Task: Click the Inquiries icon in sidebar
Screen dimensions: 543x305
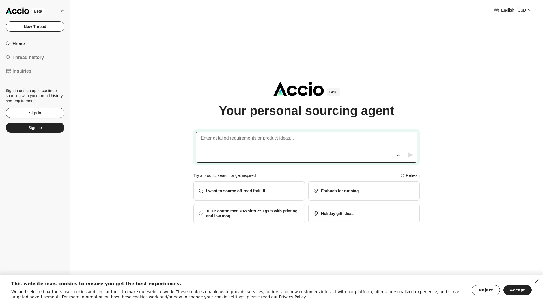Action: pyautogui.click(x=8, y=71)
